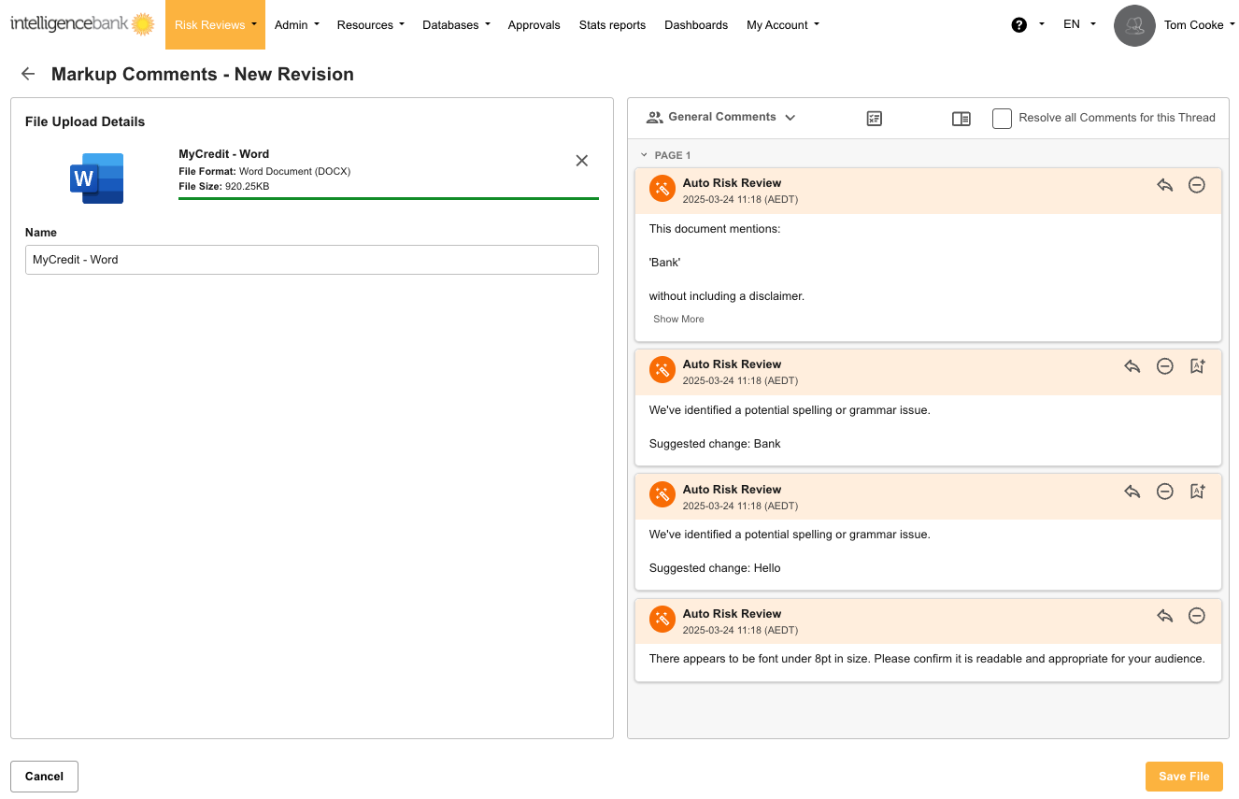This screenshot has width=1239, height=799.
Task: Click the Save File button
Action: coord(1183,777)
